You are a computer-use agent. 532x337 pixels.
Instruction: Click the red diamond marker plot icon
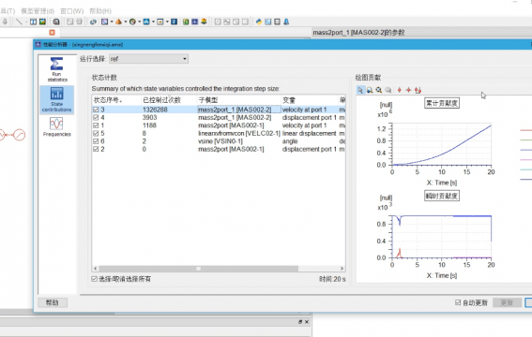400,90
